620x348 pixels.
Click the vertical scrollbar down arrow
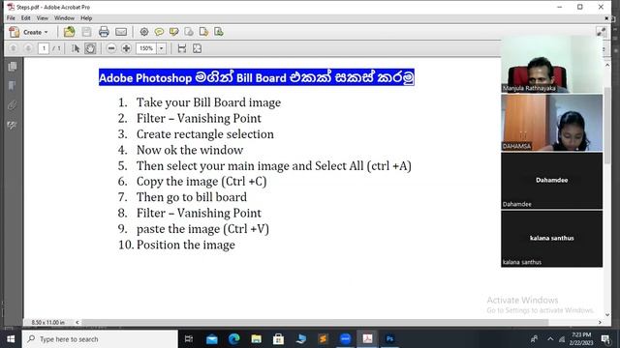click(607, 315)
